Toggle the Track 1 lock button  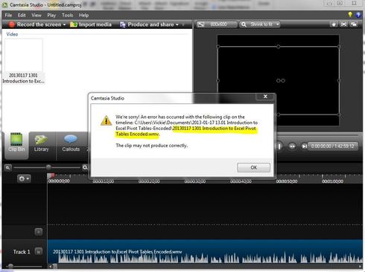point(39,251)
